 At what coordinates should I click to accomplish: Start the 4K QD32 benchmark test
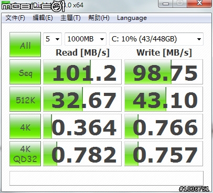click(x=25, y=154)
